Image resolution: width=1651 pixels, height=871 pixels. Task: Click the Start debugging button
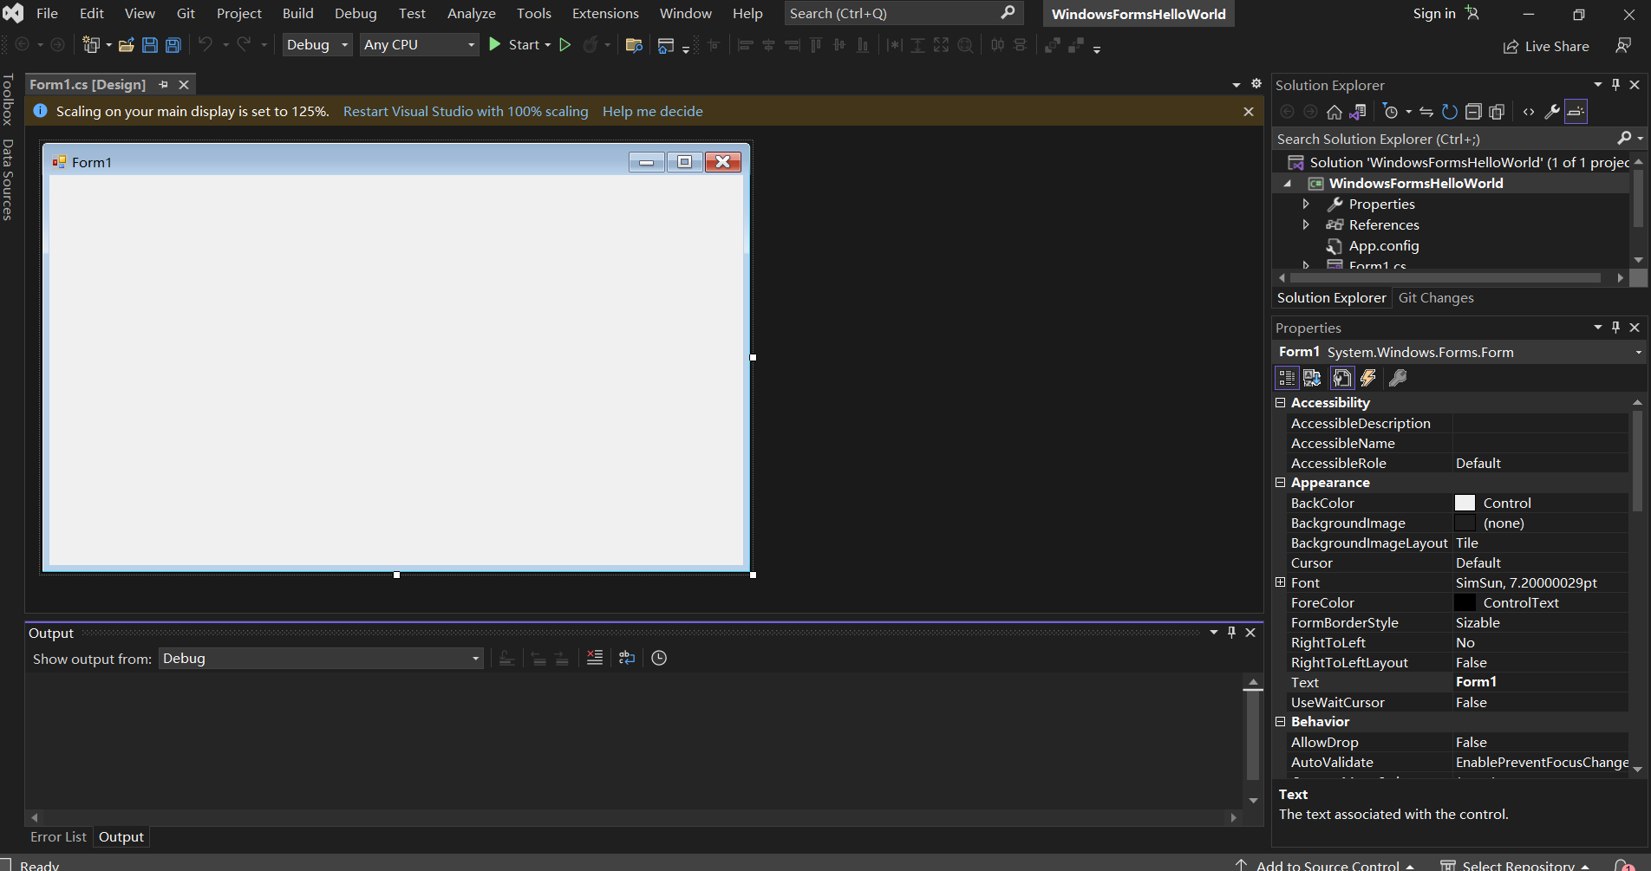pos(513,44)
